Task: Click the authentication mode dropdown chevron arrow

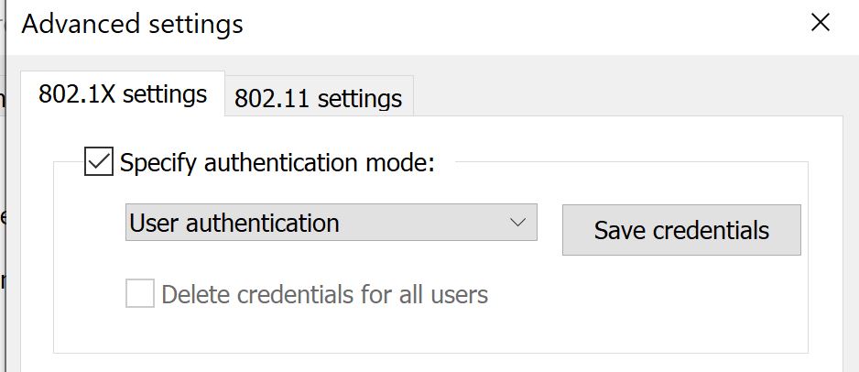Action: point(517,223)
